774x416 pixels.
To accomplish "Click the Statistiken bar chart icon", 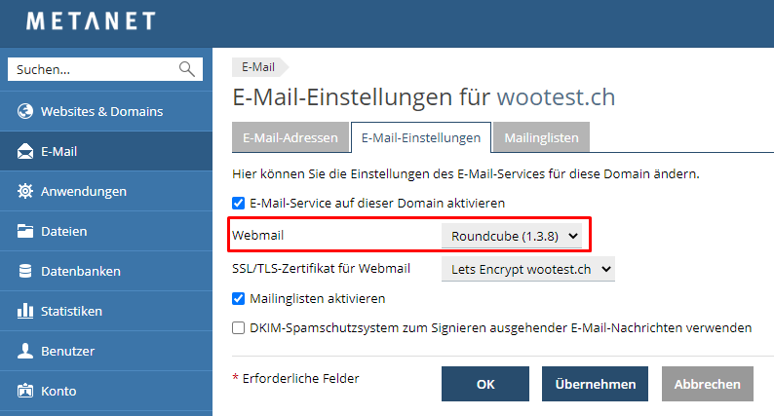I will (25, 311).
